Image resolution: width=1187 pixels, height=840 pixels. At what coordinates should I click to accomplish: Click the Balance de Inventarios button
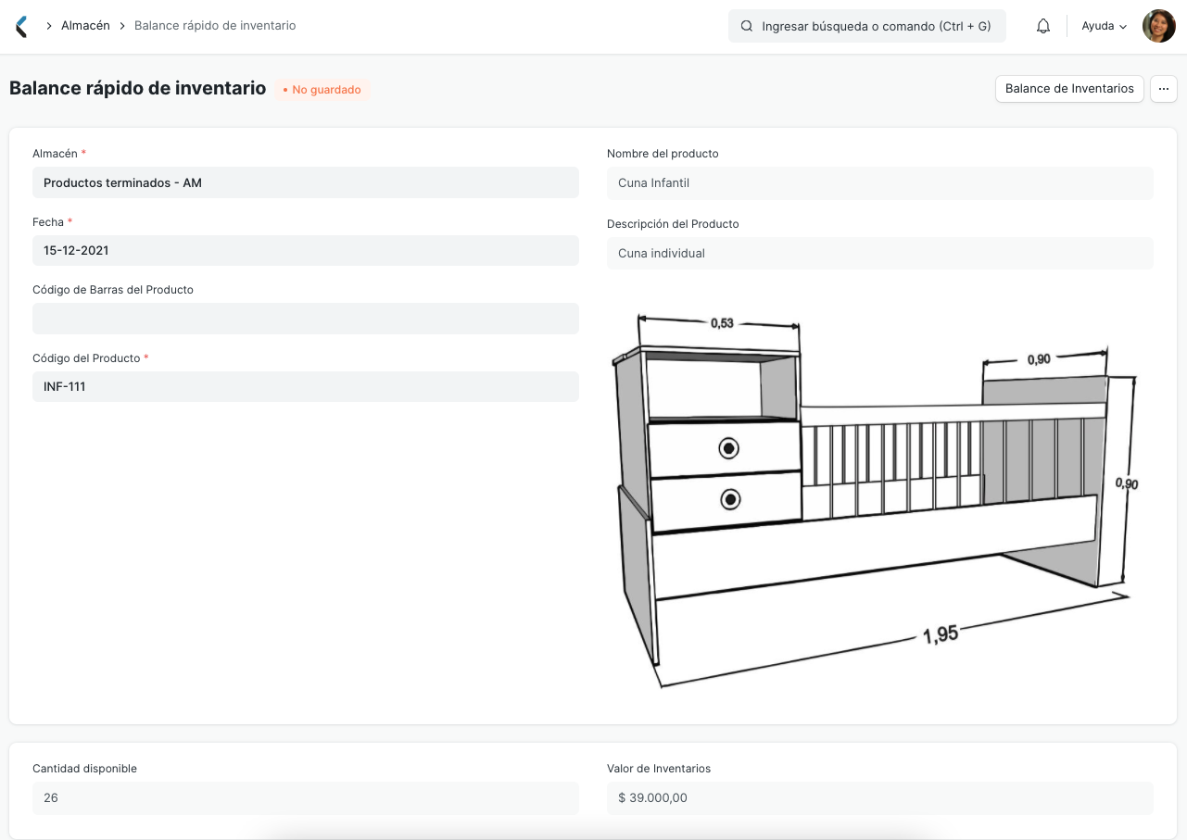tap(1069, 89)
